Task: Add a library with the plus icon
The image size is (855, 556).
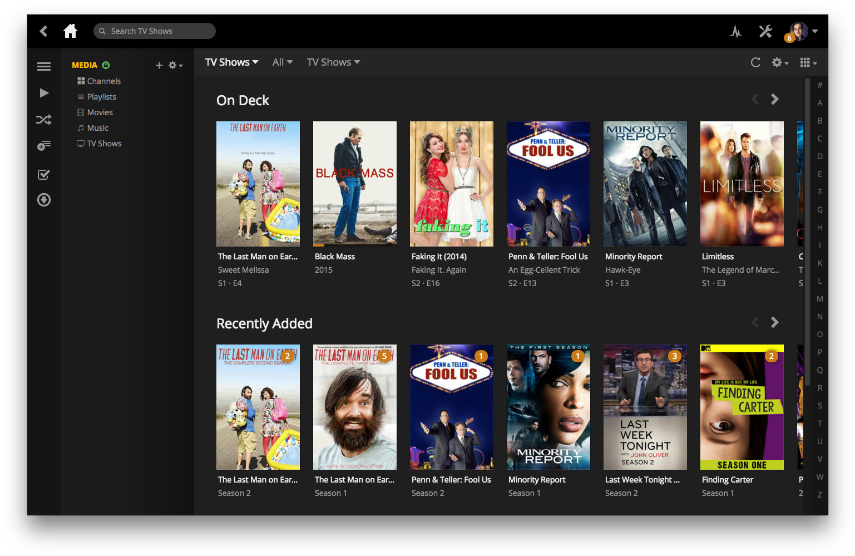Action: click(x=159, y=65)
